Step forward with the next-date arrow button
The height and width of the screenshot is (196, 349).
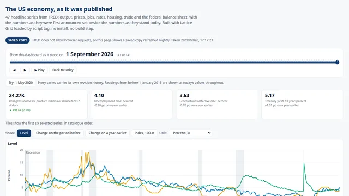[x=25, y=70]
